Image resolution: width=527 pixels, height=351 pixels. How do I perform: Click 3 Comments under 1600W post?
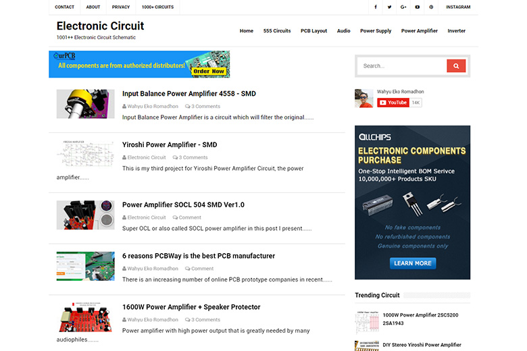click(205, 320)
